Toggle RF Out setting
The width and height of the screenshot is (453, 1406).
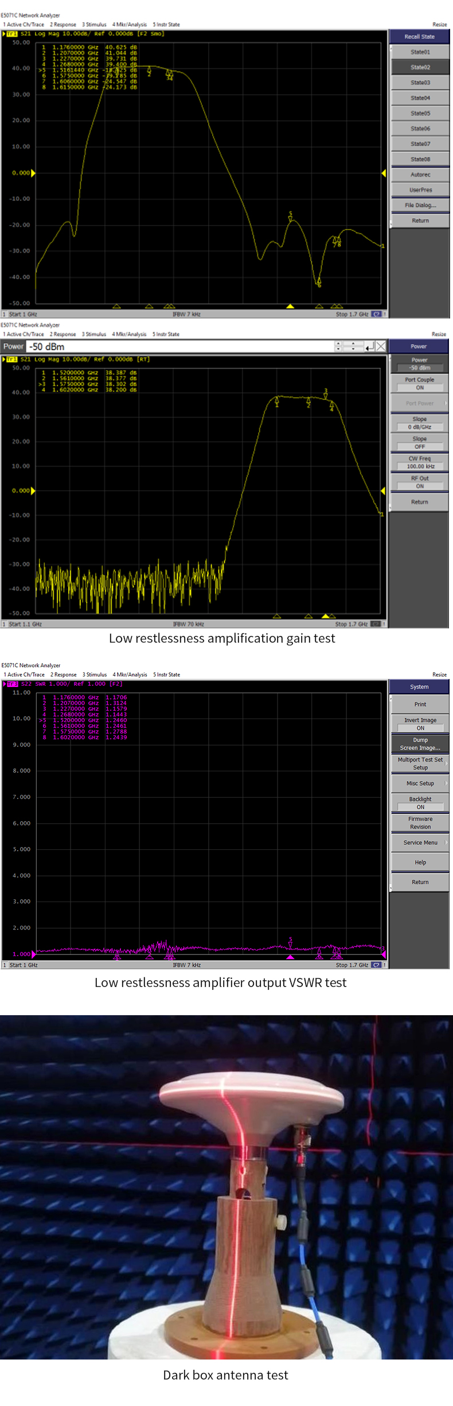pyautogui.click(x=419, y=482)
